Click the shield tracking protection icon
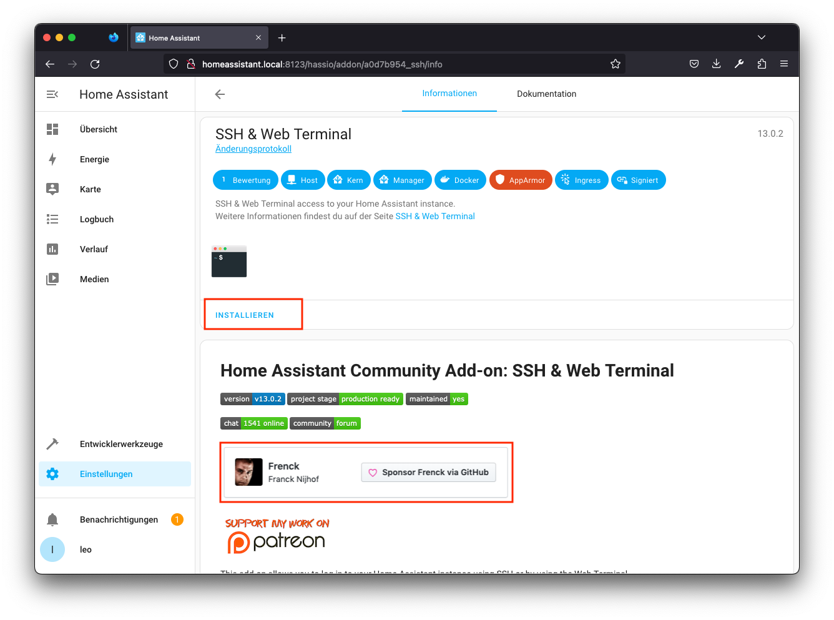The width and height of the screenshot is (834, 620). point(174,64)
